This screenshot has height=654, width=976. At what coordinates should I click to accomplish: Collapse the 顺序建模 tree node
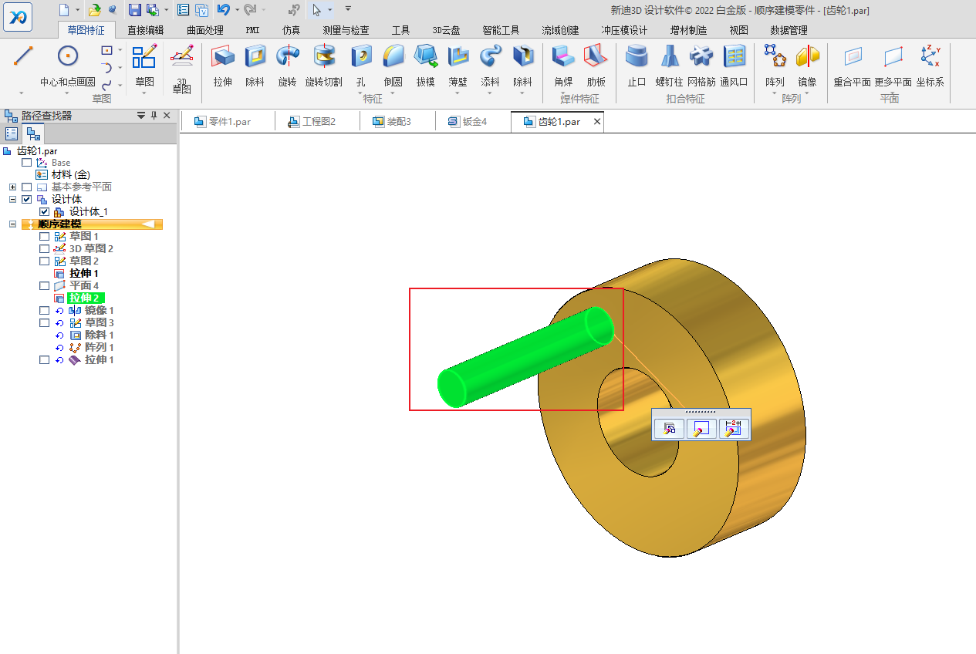(x=12, y=224)
